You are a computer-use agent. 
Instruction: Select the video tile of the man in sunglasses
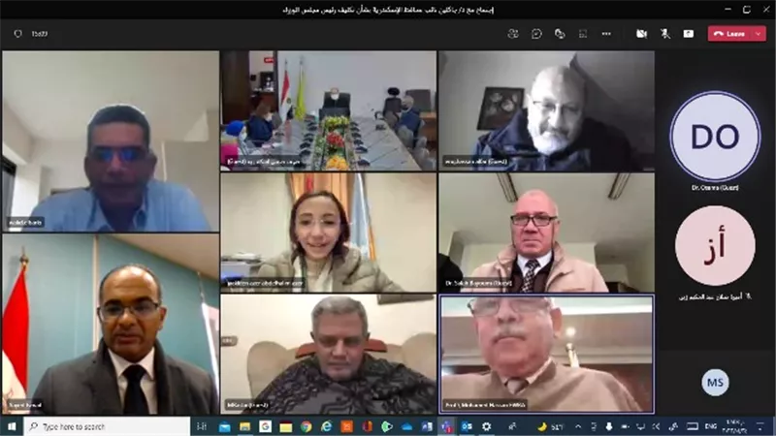point(111,140)
